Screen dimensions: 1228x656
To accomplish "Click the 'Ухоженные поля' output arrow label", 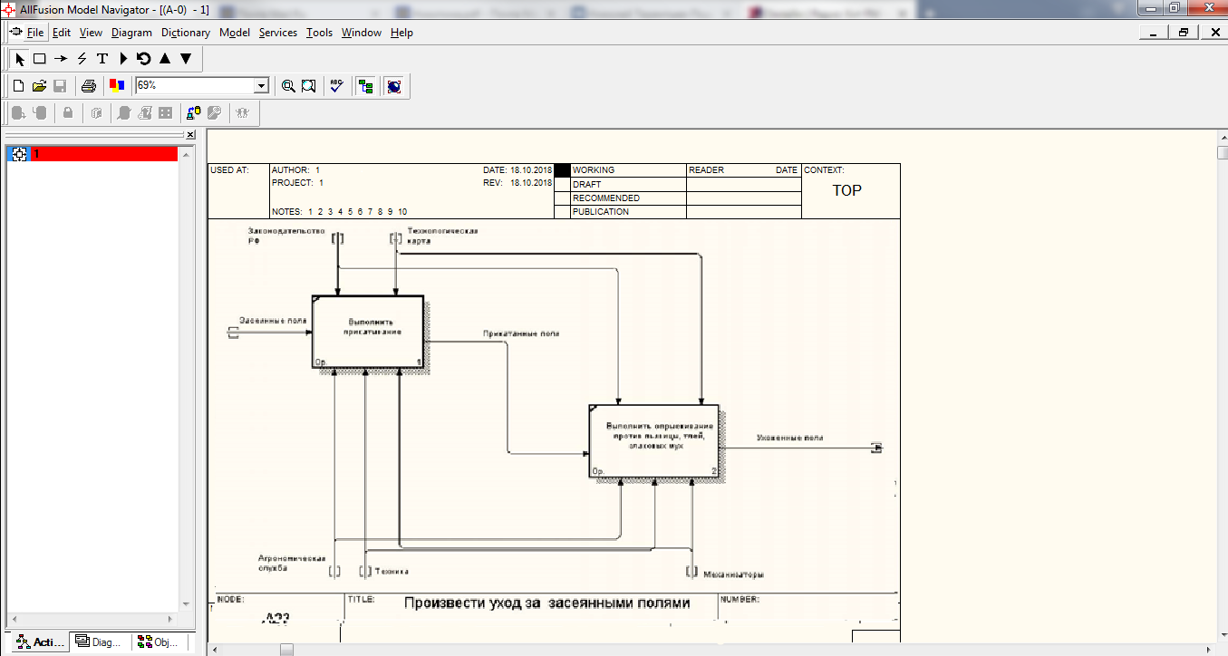I will tap(790, 438).
